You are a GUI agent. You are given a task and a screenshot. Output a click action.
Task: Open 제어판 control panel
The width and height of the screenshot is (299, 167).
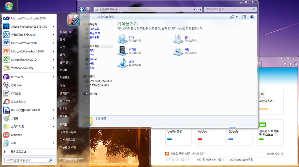[x=64, y=124]
